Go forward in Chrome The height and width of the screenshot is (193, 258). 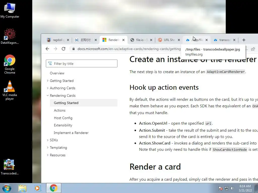tap(55, 49)
